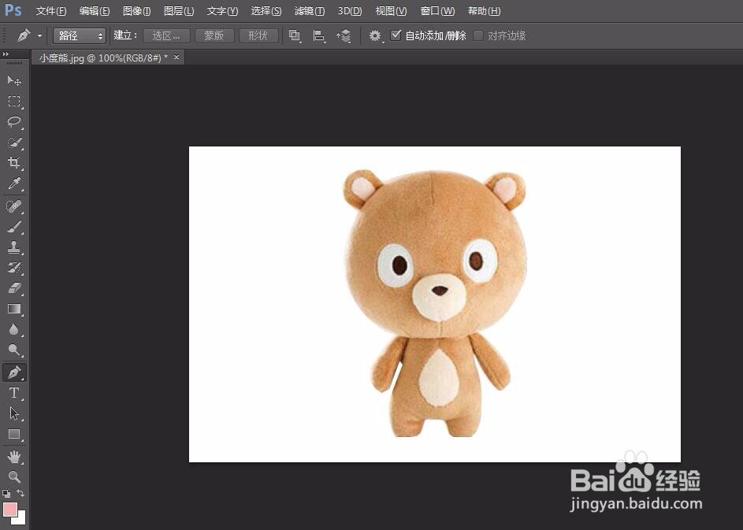The width and height of the screenshot is (743, 530).
Task: Open the 文字(Y) menu
Action: 222,11
